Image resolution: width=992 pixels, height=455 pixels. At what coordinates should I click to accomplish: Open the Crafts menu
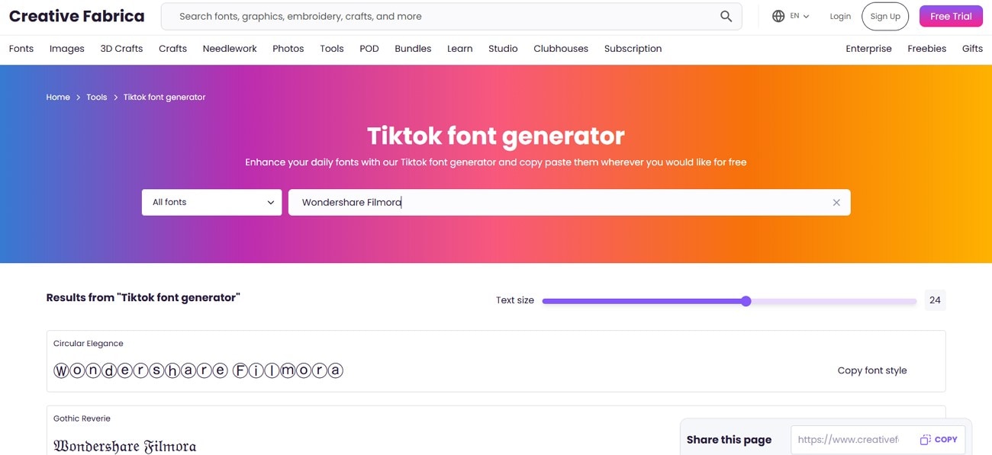(x=172, y=49)
